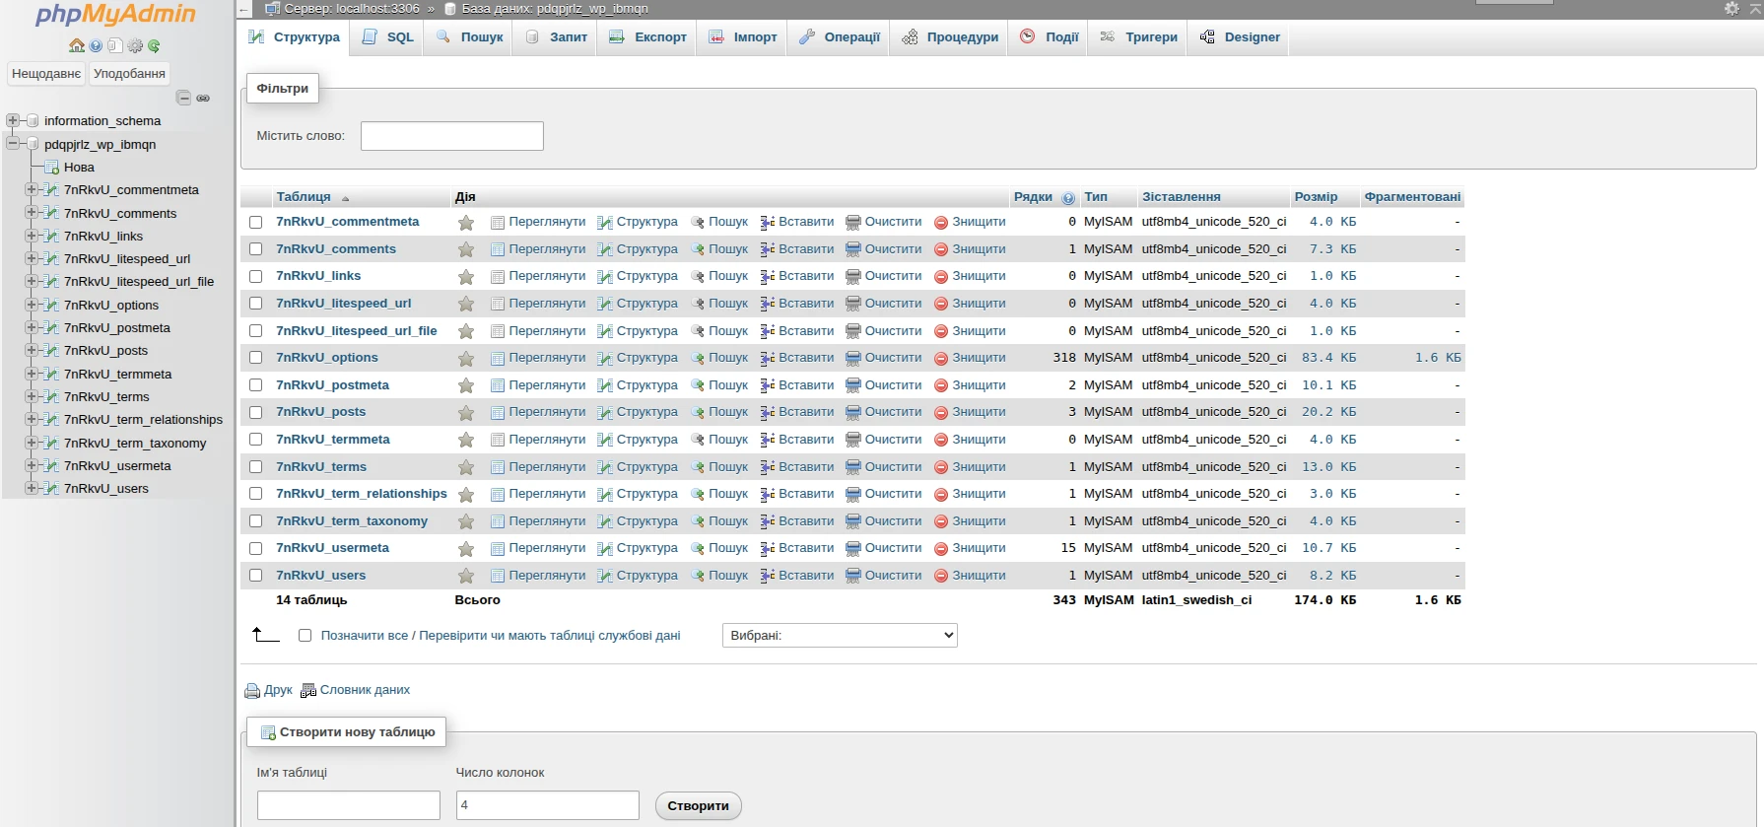The height and width of the screenshot is (827, 1764).
Task: Click empty icon in 7nRkvU_postmeta row
Action: click(853, 385)
